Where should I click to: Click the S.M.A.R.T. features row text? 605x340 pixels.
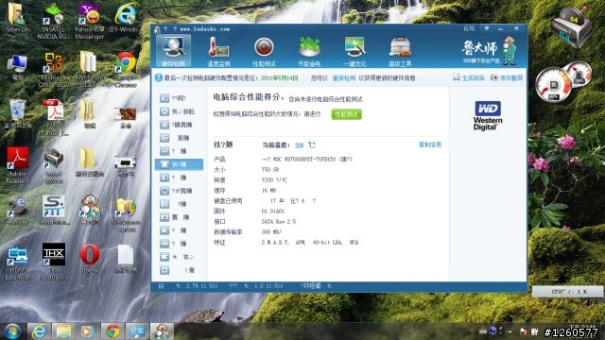tap(310, 243)
